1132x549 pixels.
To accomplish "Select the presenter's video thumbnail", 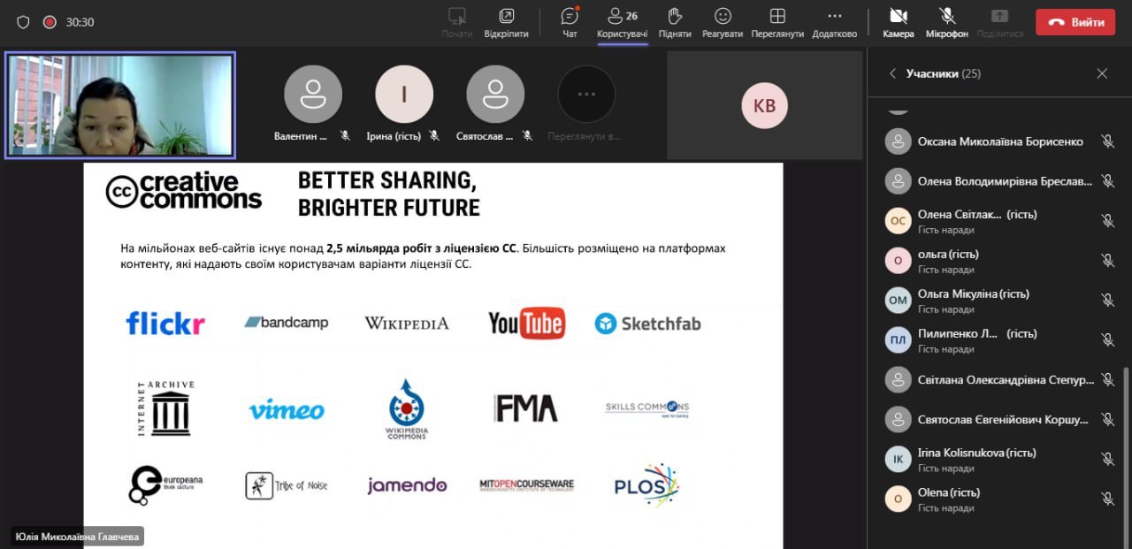I will [120, 105].
